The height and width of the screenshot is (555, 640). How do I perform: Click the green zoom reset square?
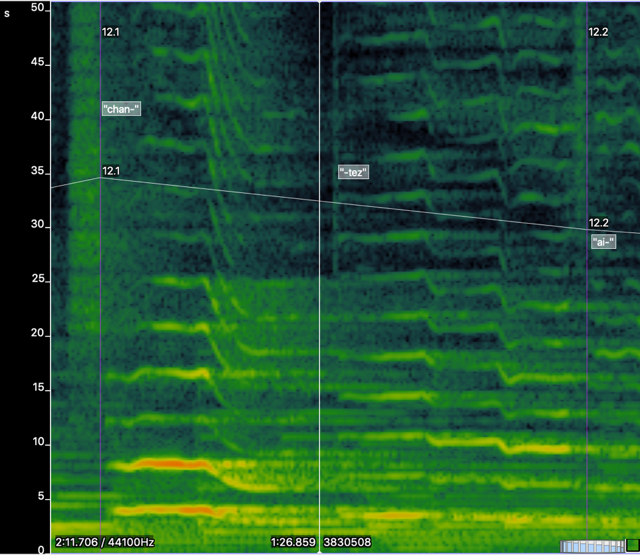tap(632, 546)
